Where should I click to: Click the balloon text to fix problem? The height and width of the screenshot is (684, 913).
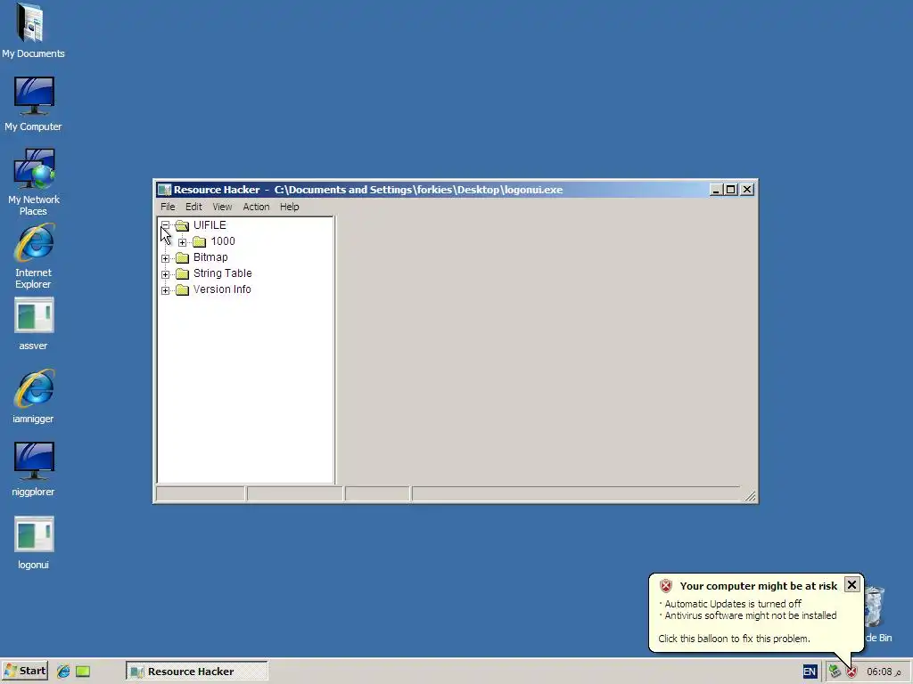tap(734, 639)
